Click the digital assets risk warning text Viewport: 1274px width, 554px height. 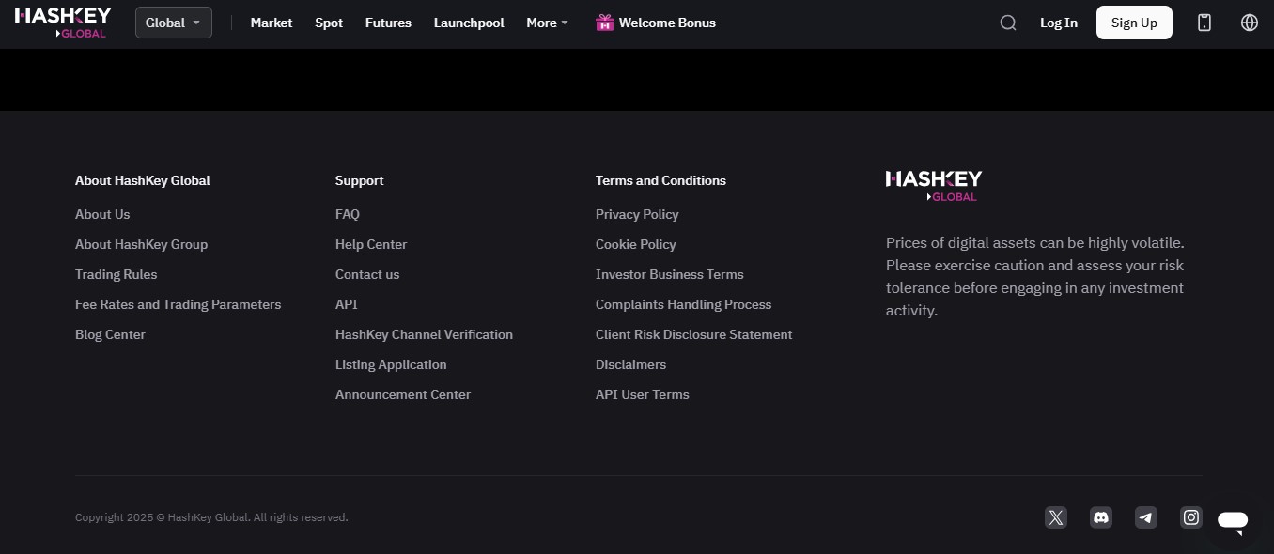pos(1035,276)
